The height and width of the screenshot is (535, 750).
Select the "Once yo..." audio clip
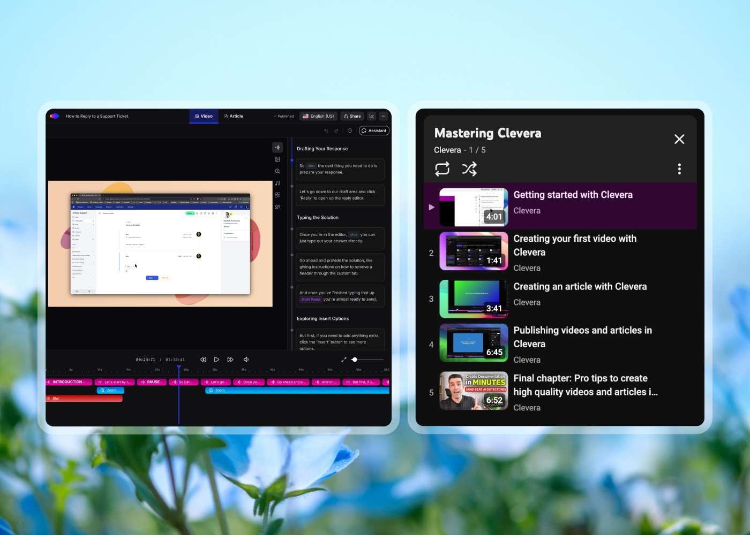(249, 382)
